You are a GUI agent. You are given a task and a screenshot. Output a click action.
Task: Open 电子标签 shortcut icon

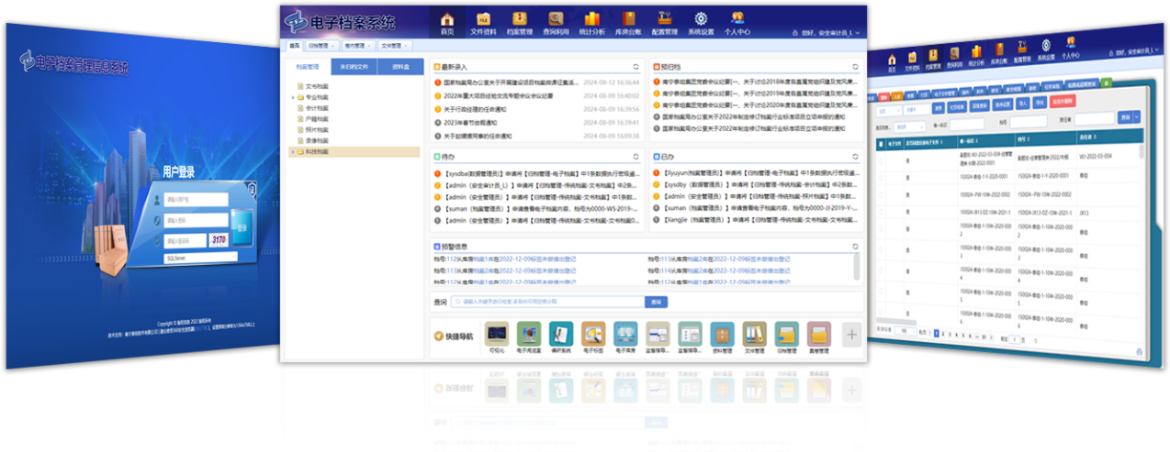click(x=592, y=335)
